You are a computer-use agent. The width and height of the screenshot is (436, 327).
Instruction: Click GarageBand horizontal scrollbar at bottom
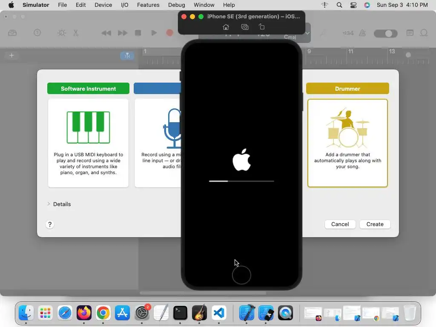pyautogui.click(x=203, y=293)
